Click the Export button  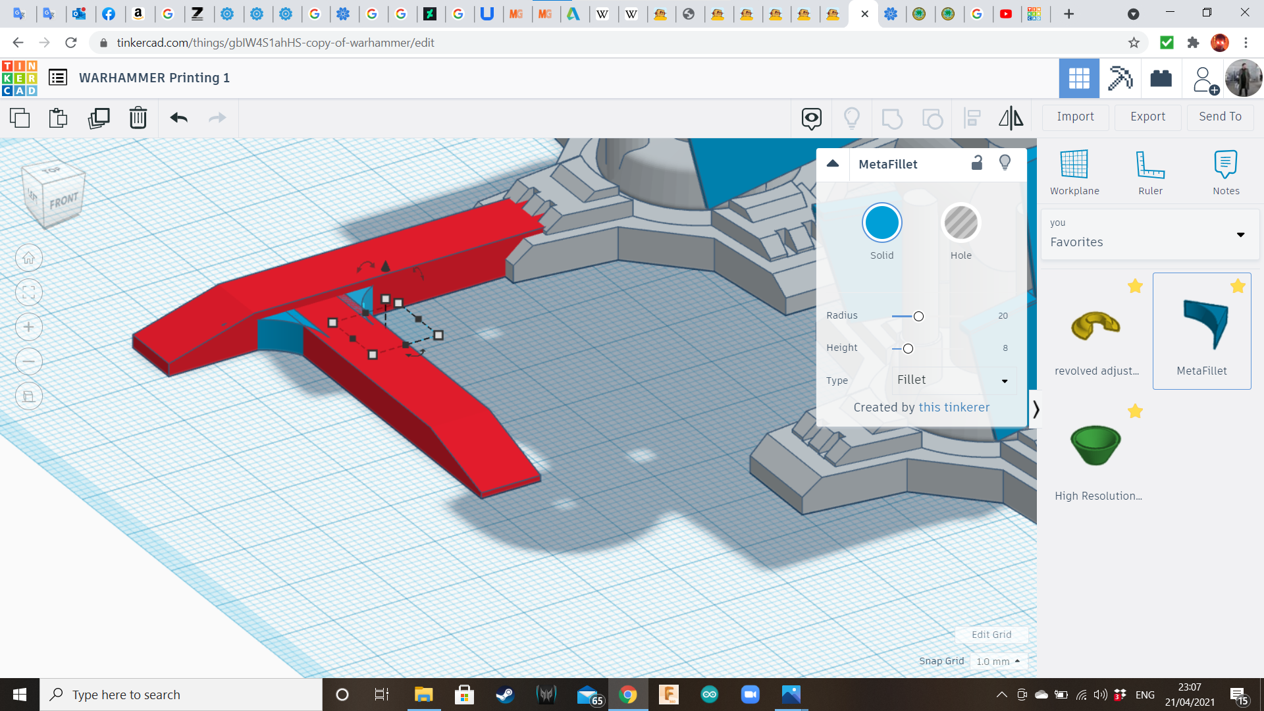pos(1147,117)
